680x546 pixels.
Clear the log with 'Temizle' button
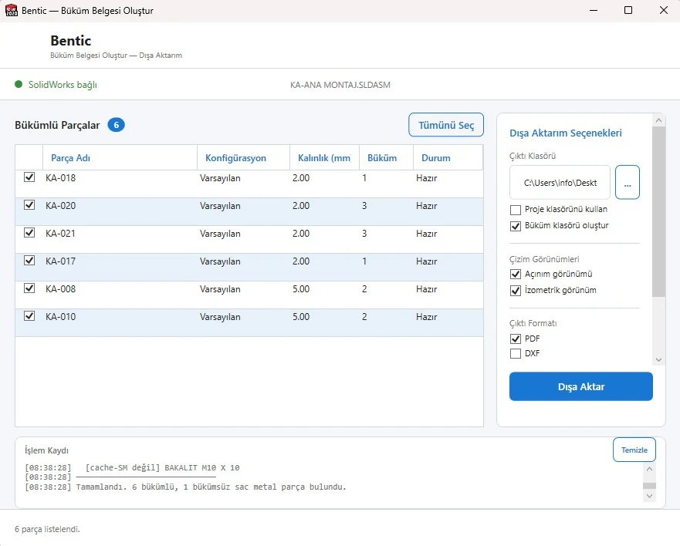click(x=634, y=450)
